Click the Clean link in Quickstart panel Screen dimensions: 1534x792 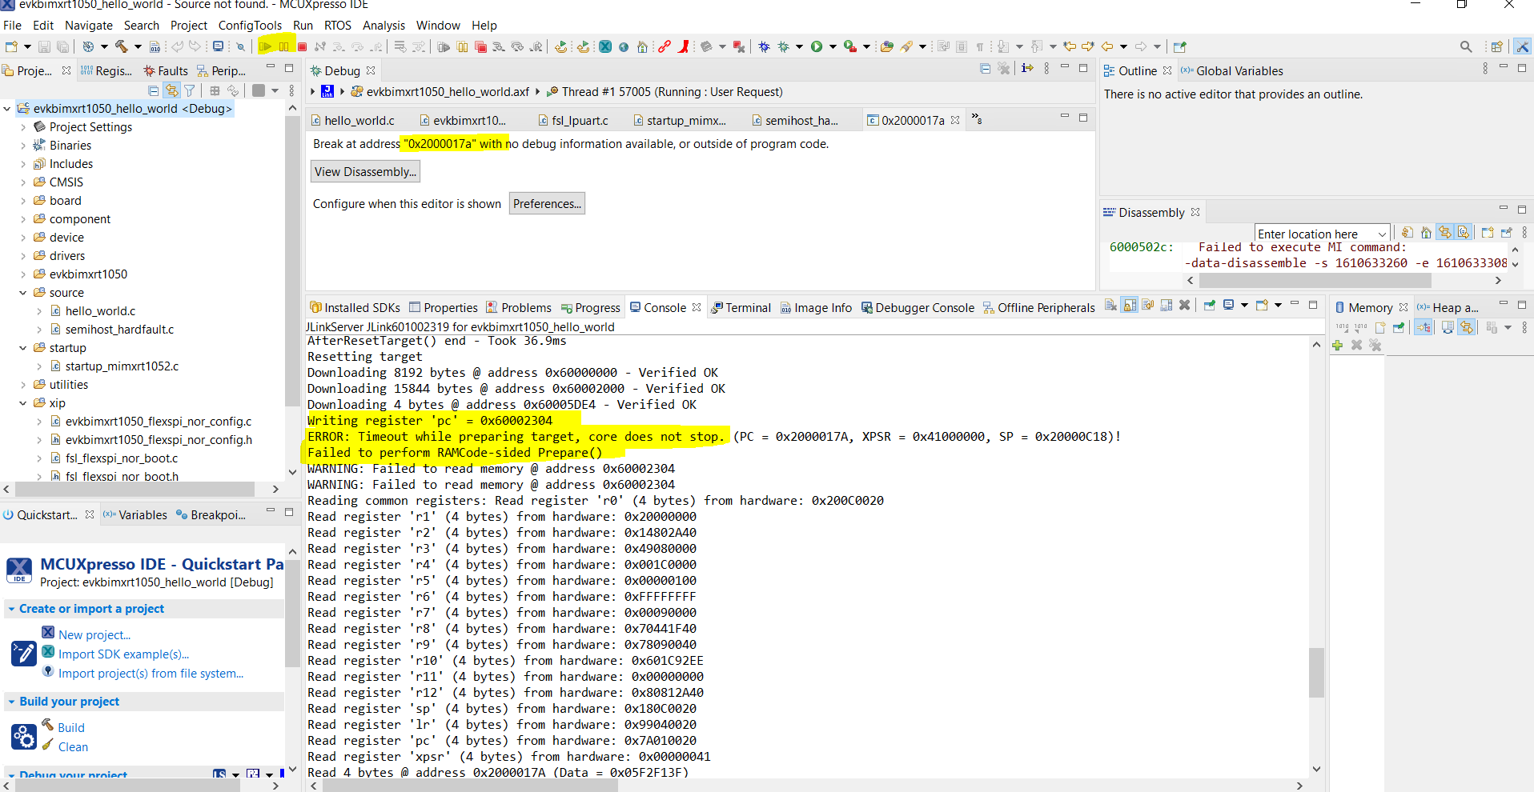pyautogui.click(x=72, y=746)
